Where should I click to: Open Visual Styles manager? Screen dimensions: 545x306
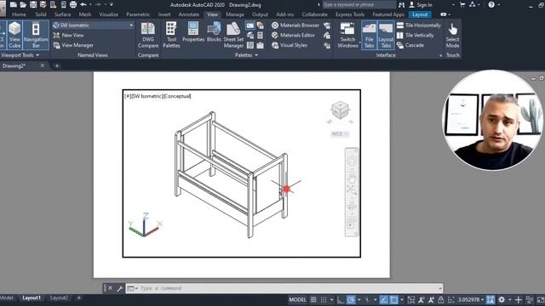tap(290, 45)
